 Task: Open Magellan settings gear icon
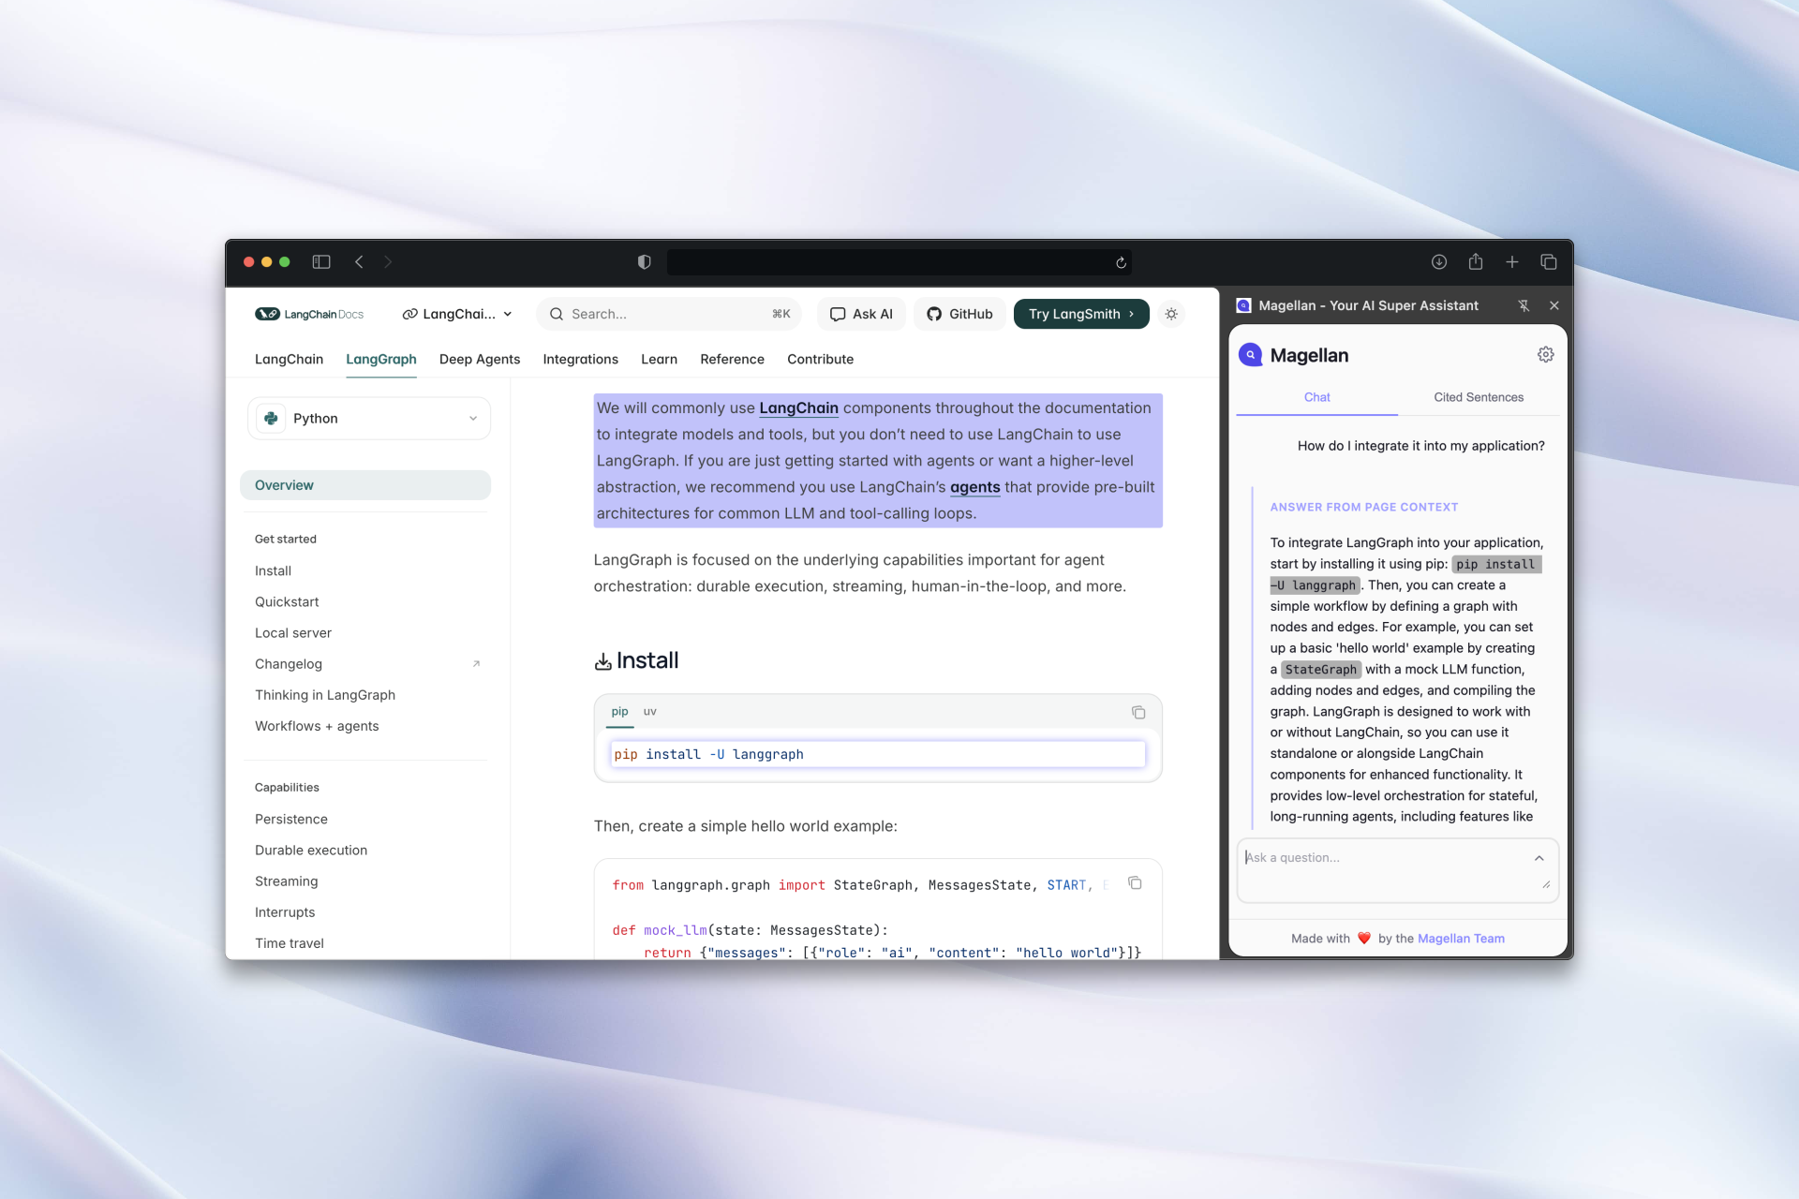[1545, 354]
